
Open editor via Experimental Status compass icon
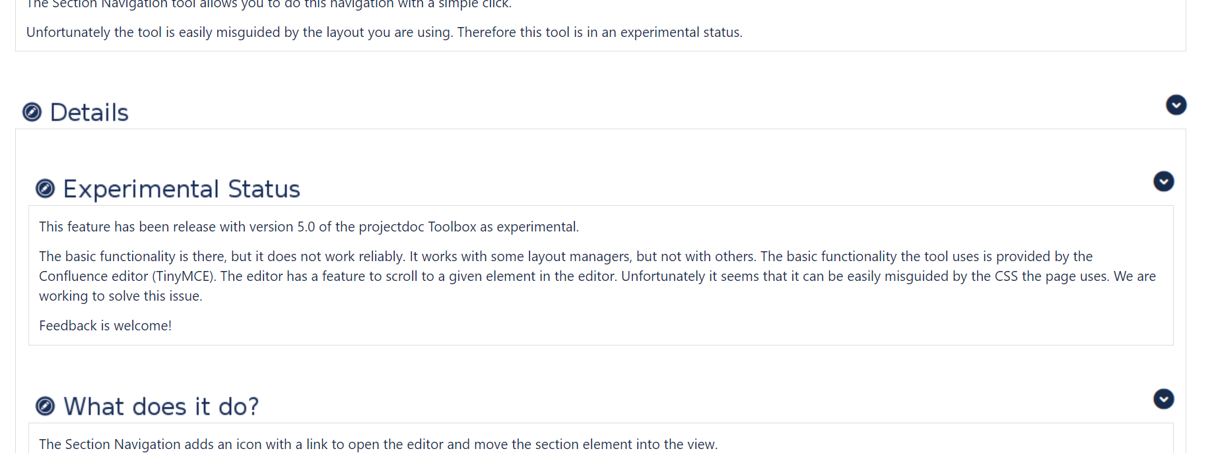[45, 189]
